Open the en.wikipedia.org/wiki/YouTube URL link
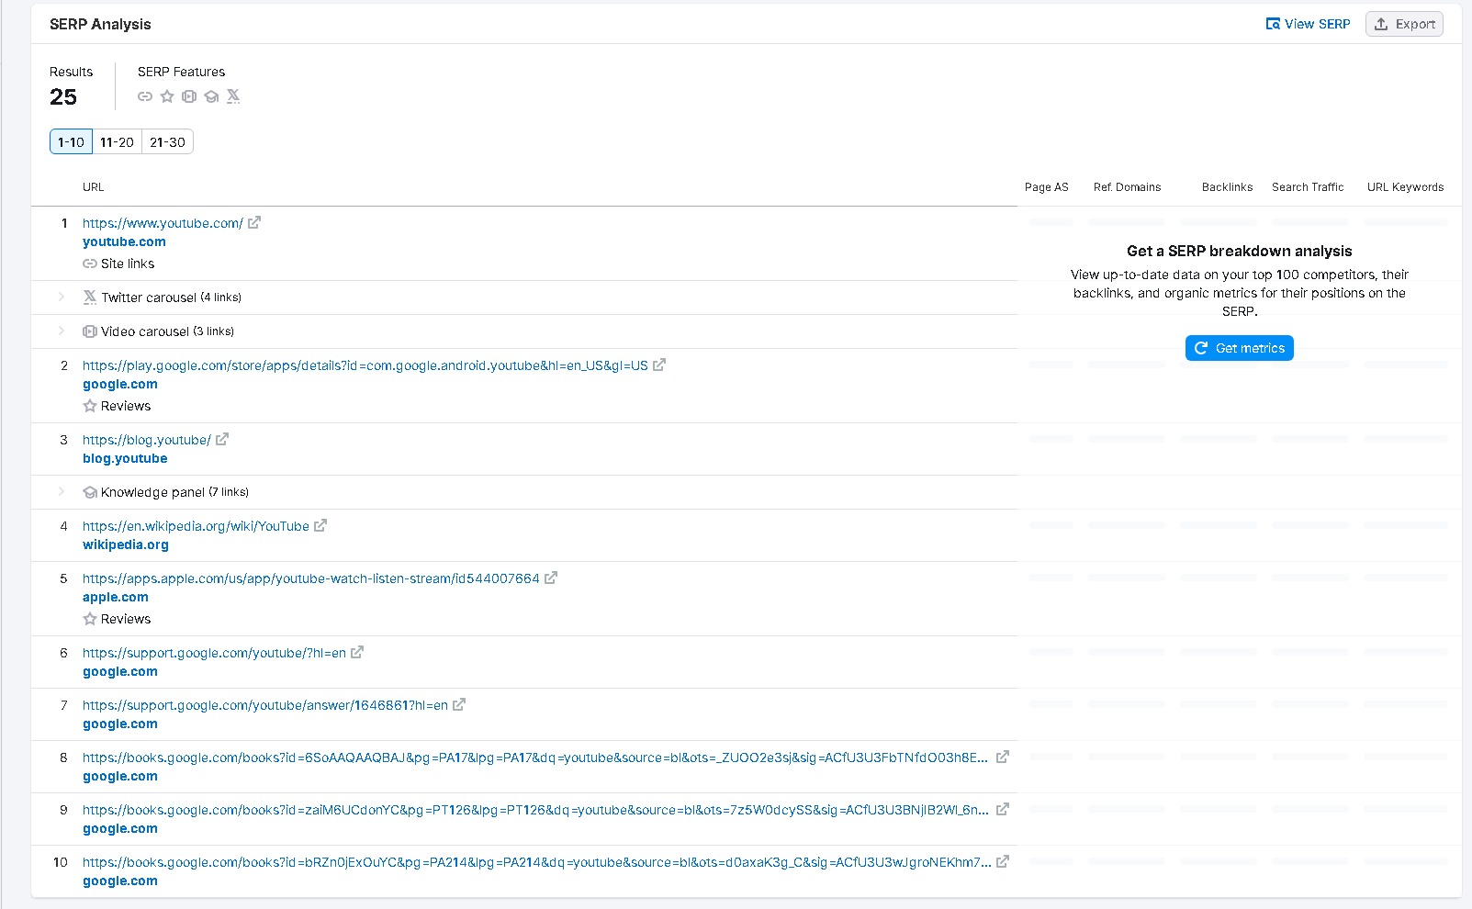 coord(196,526)
